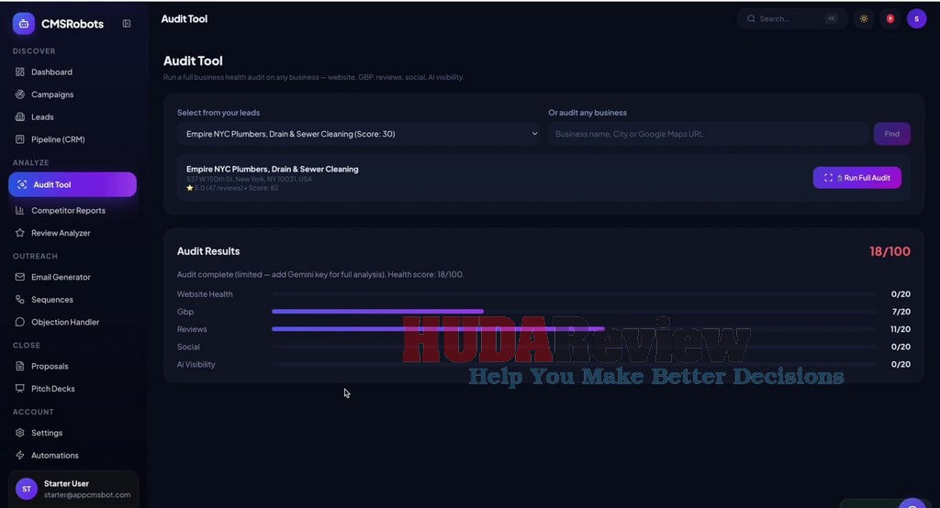Click the 18/100 health score
Screen dimensions: 940x508
[x=890, y=251]
